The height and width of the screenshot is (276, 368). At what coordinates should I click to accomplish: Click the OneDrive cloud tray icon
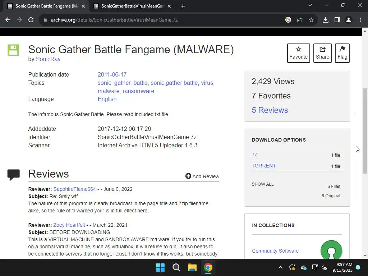(x=303, y=267)
